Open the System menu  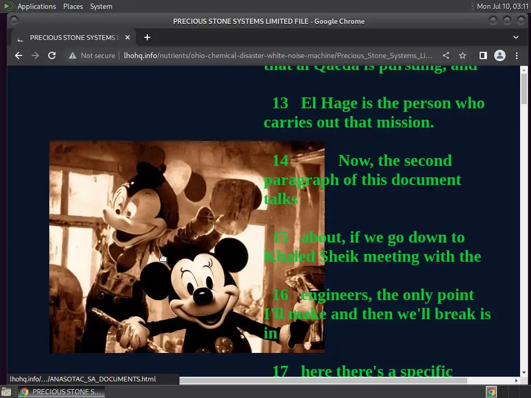101,6
